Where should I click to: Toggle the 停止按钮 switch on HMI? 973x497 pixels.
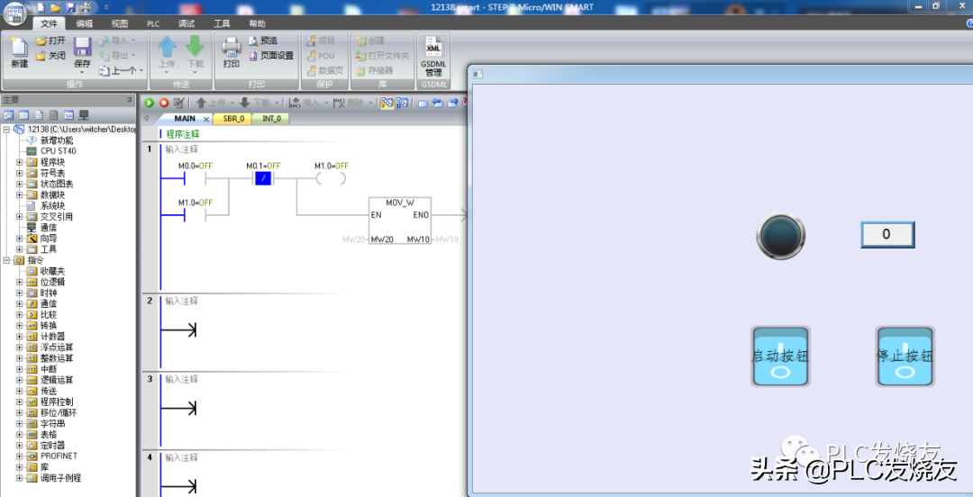pyautogui.click(x=905, y=357)
